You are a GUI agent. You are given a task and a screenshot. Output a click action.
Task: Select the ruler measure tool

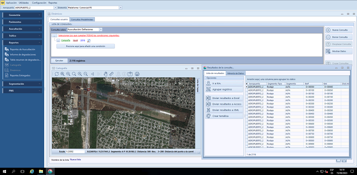pos(111,74)
